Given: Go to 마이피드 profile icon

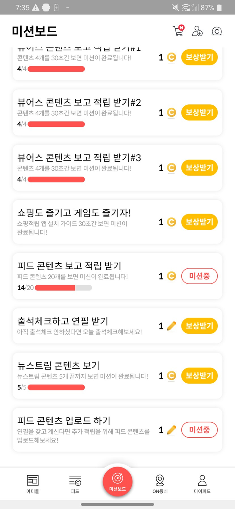Looking at the screenshot, I should pyautogui.click(x=202, y=480).
